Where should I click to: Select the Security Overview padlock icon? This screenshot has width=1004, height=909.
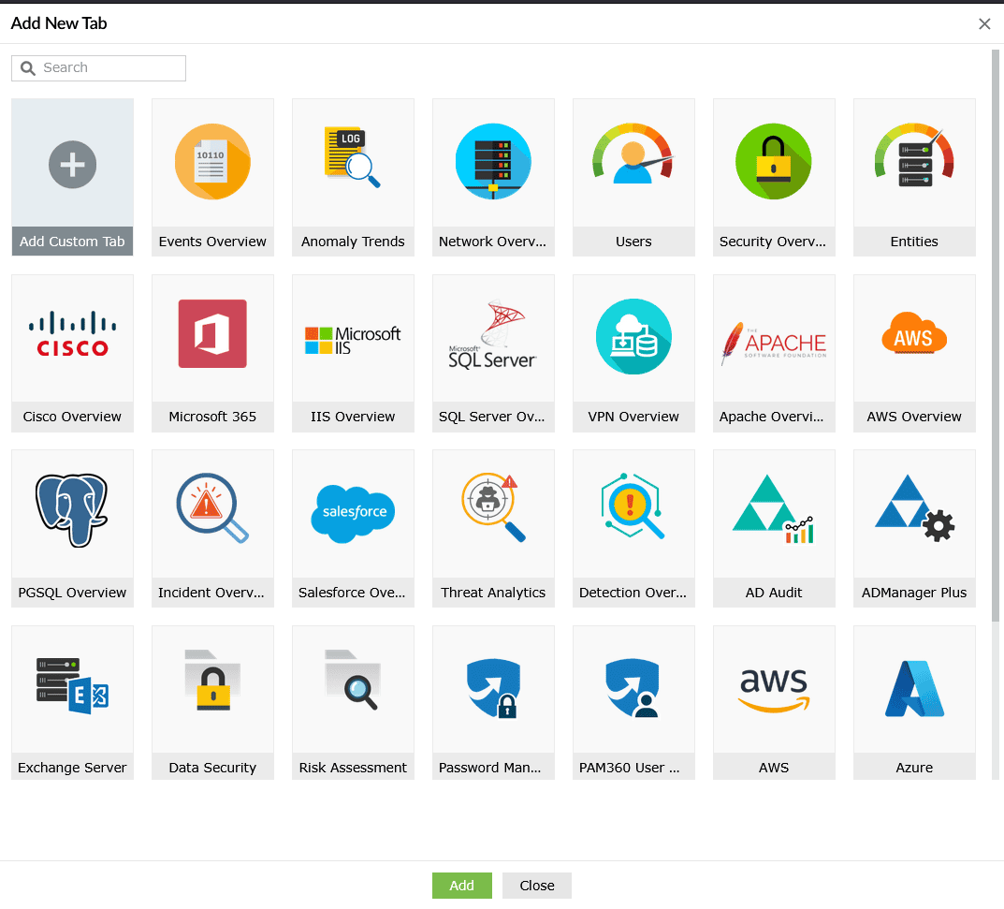[x=774, y=161]
